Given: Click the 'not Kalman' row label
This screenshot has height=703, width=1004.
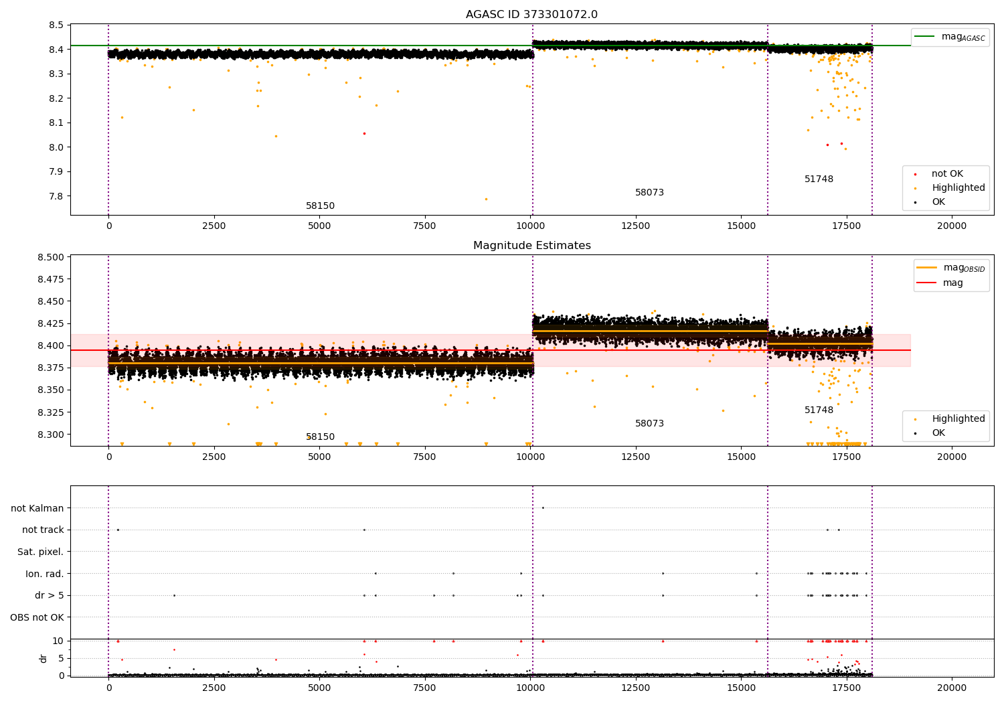Looking at the screenshot, I should (37, 508).
